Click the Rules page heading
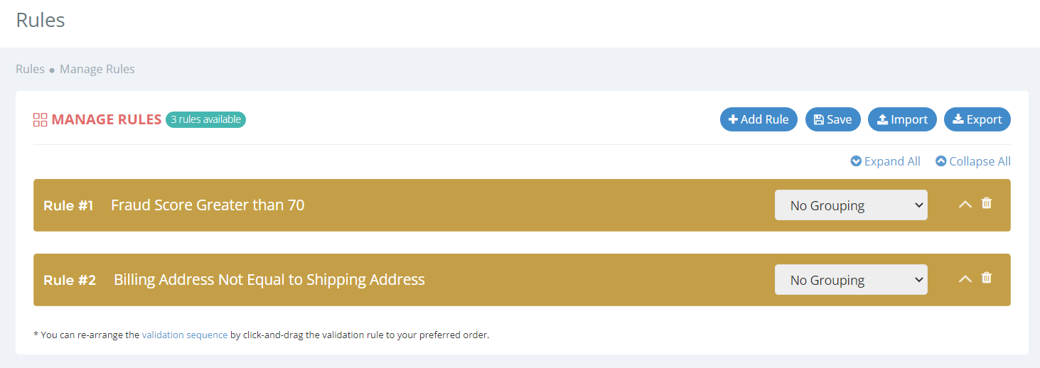Viewport: 1040px width, 368px height. point(41,20)
